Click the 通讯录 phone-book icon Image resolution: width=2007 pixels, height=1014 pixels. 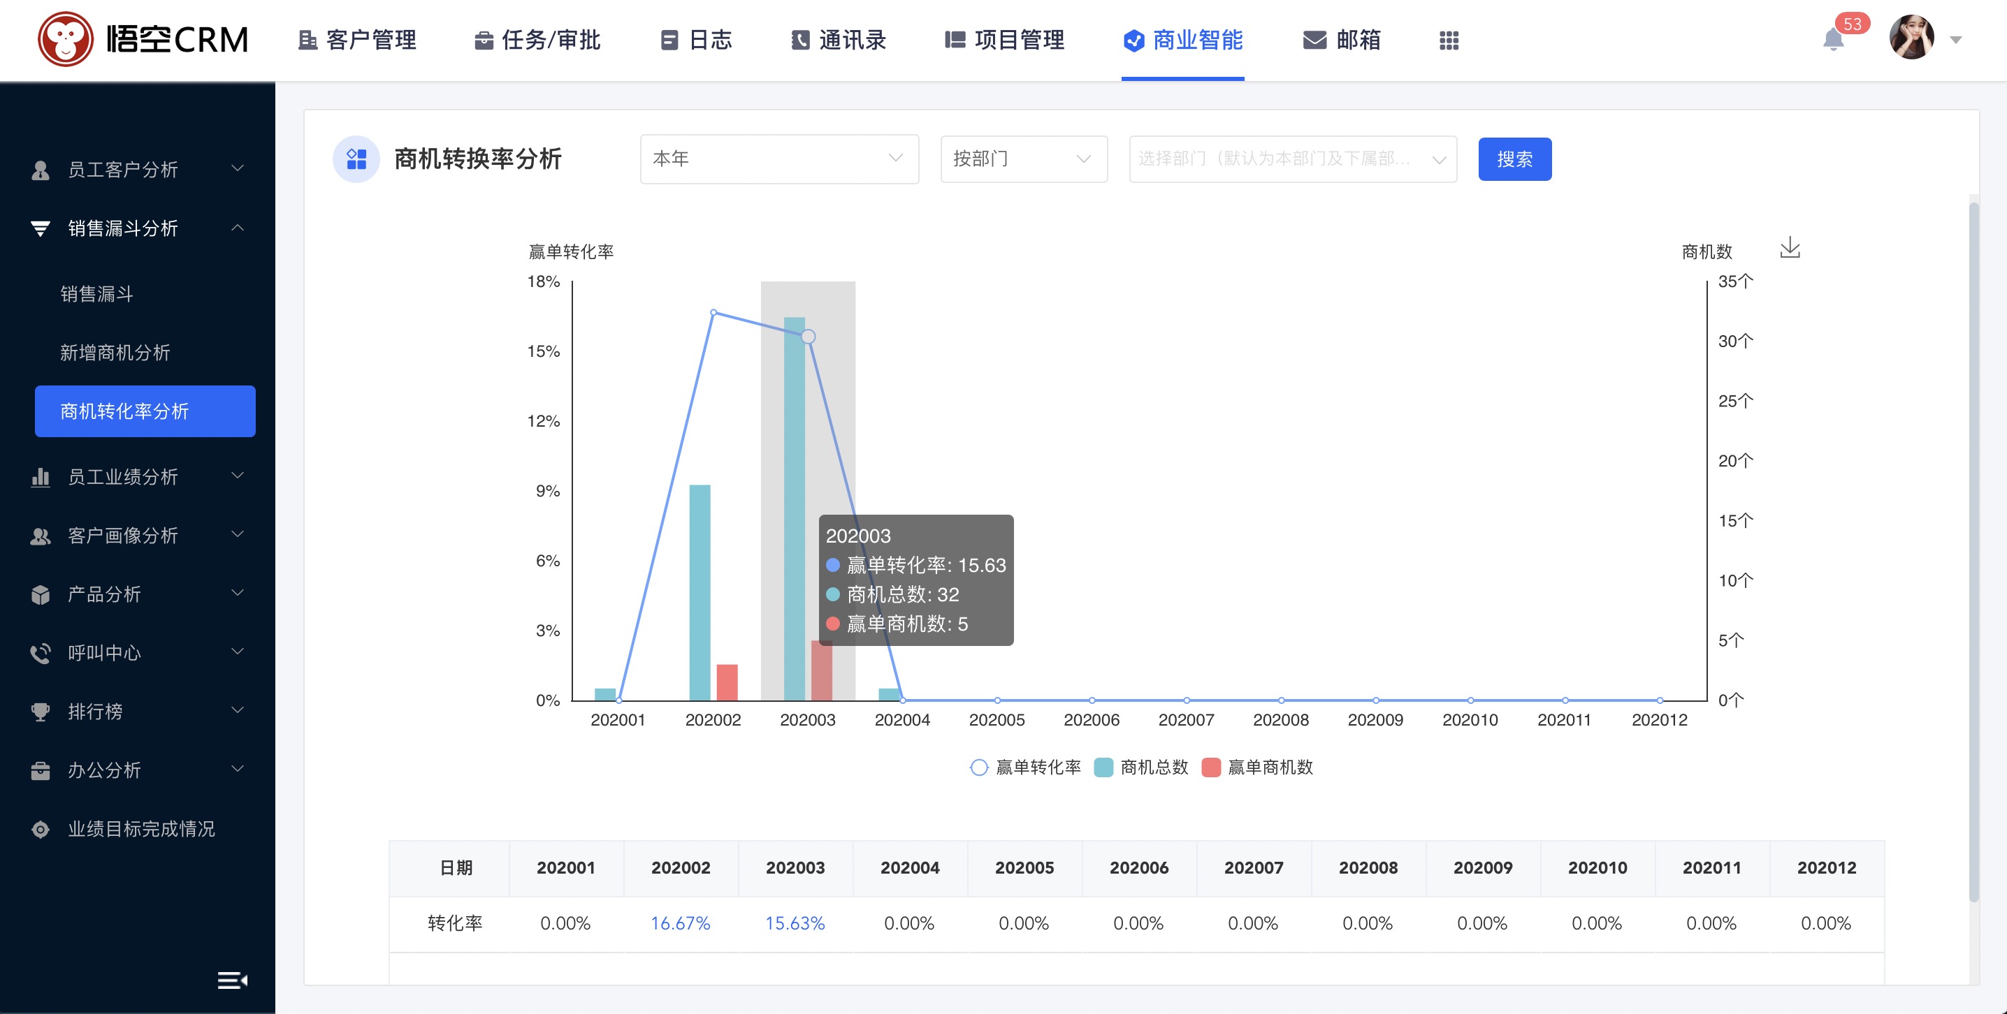800,40
